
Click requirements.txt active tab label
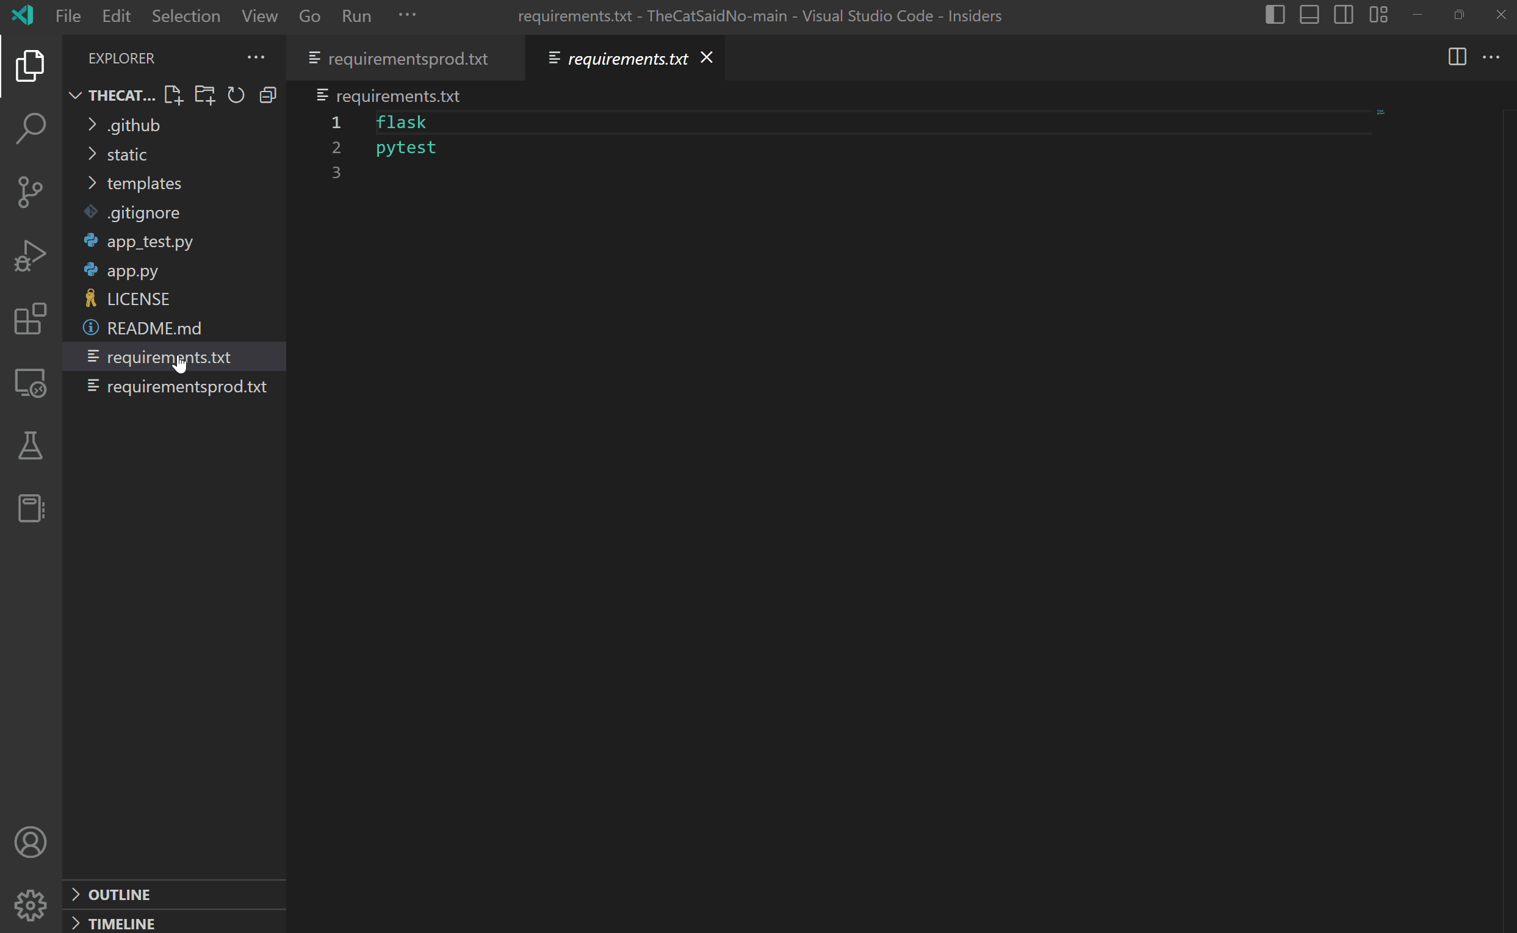tap(627, 57)
